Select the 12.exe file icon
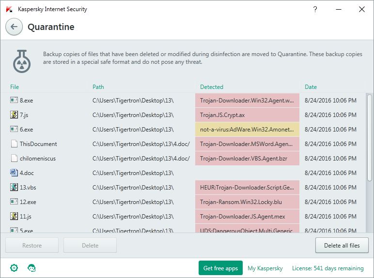The height and width of the screenshot is (278, 374). point(14,202)
